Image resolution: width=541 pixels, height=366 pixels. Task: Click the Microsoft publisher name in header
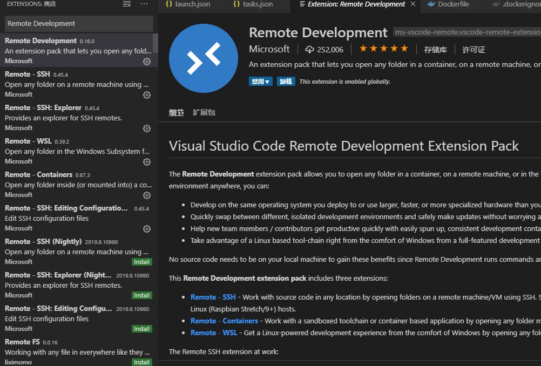[269, 49]
